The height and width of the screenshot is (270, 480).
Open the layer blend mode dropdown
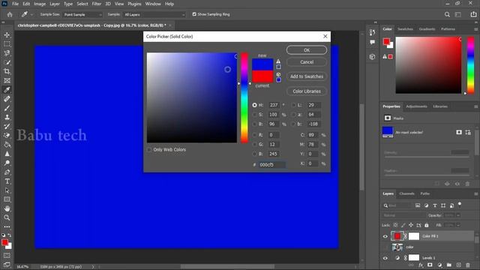pos(403,215)
